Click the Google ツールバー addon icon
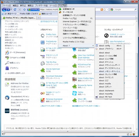Image resolution: width=139 pixels, height=137 pixels. (43, 93)
